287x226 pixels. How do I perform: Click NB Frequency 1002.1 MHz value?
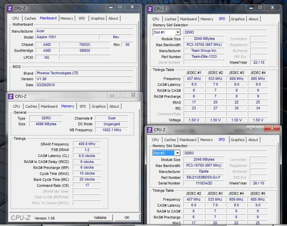(112, 130)
